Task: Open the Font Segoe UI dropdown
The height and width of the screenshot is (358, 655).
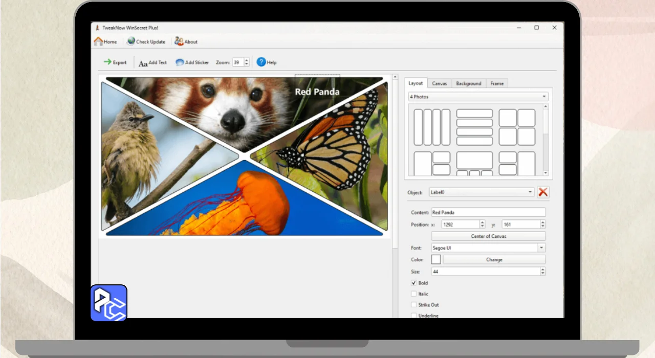Action: tap(488, 248)
